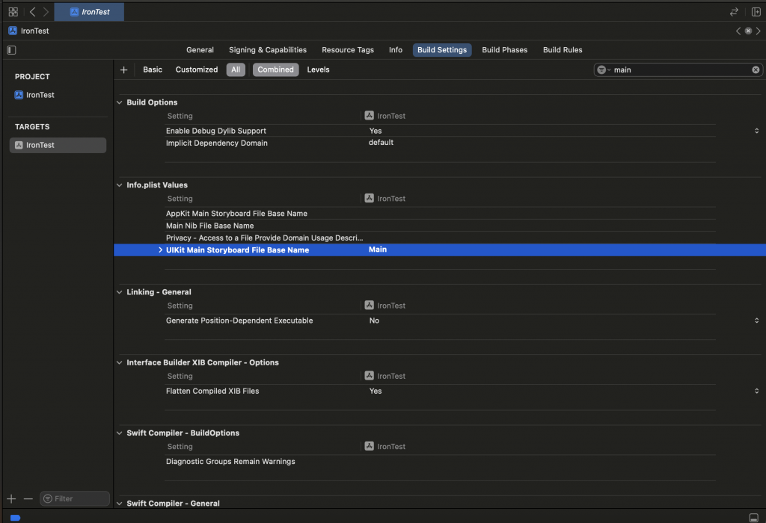Click the swap editor arrows icon

(734, 12)
